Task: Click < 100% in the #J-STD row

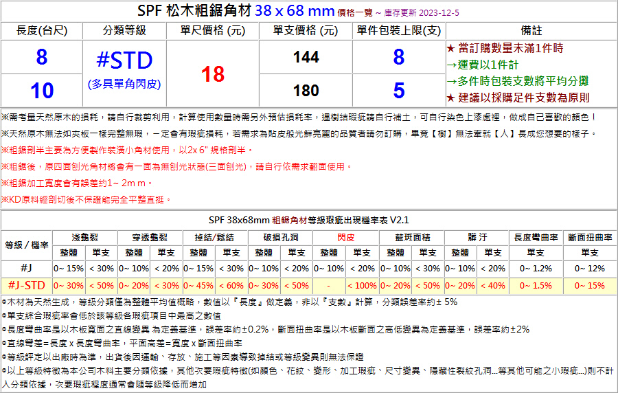Action: 362,286
